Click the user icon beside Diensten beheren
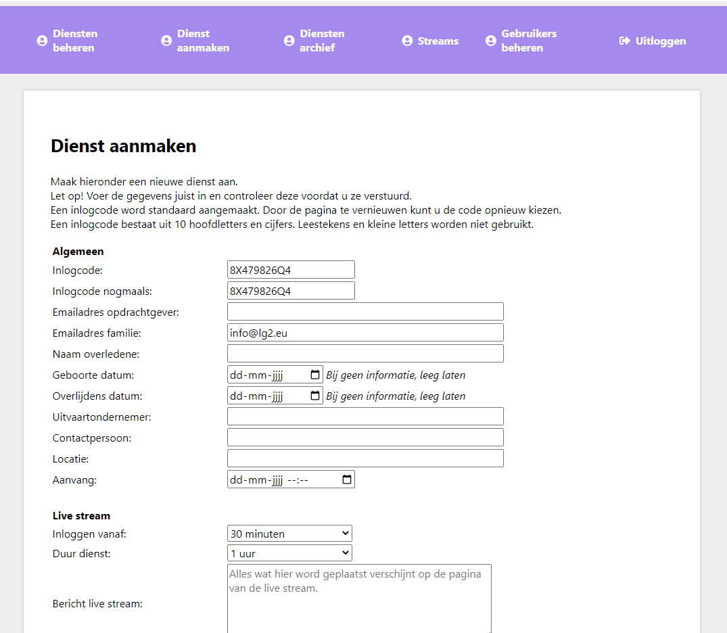Screen dimensions: 727x633 point(42,41)
